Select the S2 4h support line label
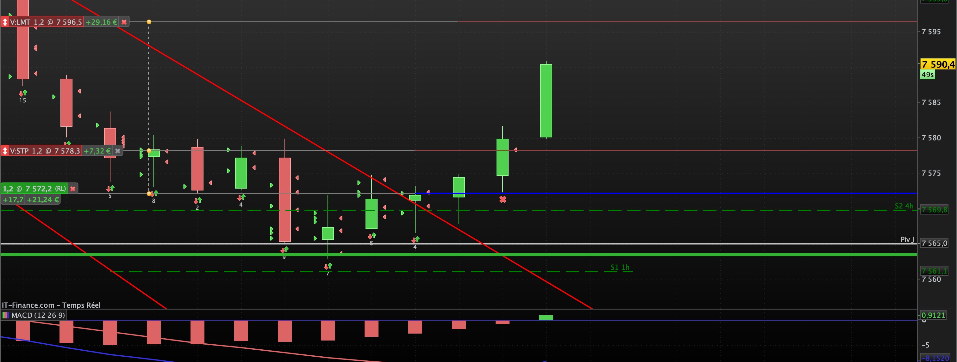The width and height of the screenshot is (957, 362). click(x=904, y=206)
